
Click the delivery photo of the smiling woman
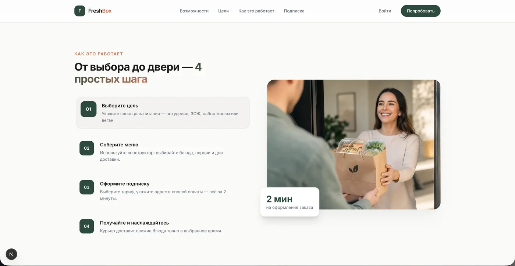coord(354,145)
